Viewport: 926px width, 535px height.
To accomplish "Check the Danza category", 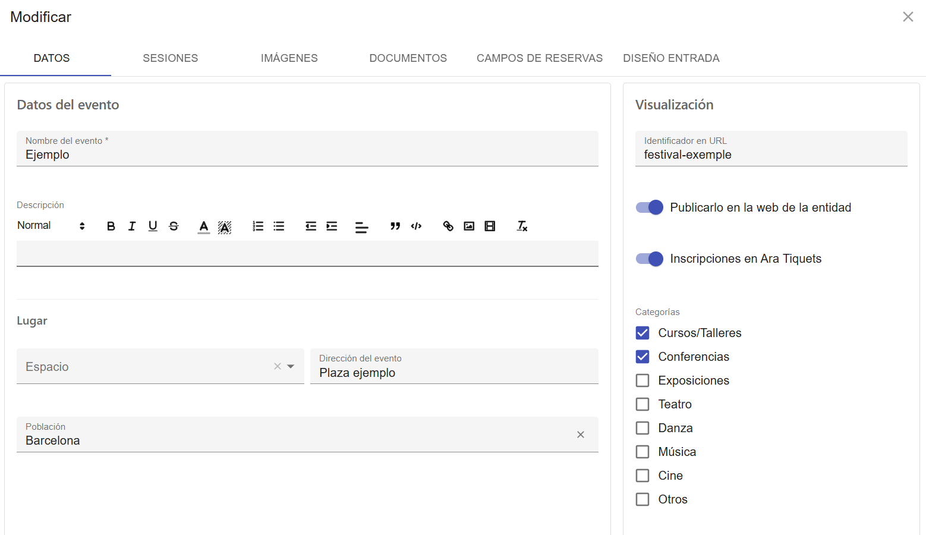I will (x=642, y=428).
